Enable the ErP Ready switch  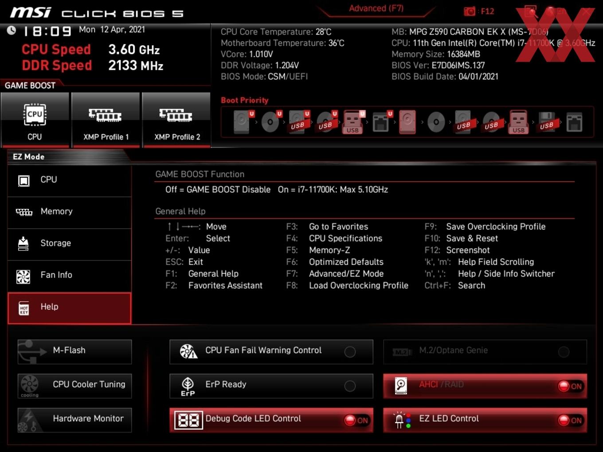[x=350, y=386]
